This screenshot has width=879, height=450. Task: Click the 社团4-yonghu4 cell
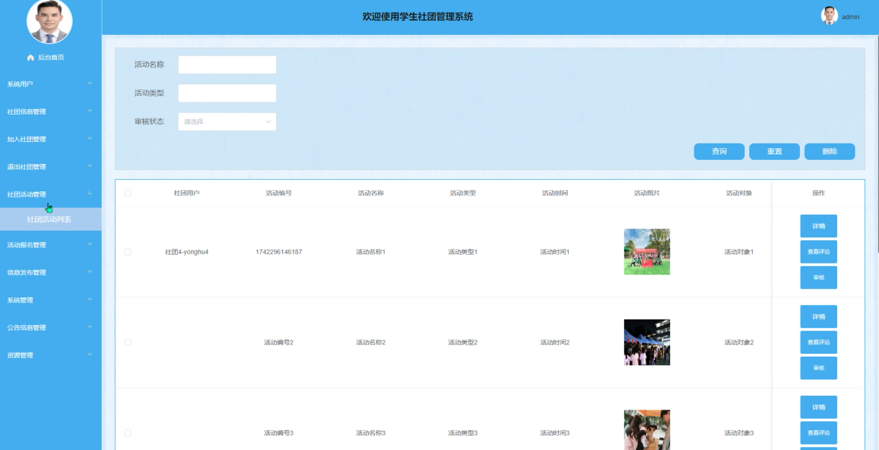click(x=187, y=252)
